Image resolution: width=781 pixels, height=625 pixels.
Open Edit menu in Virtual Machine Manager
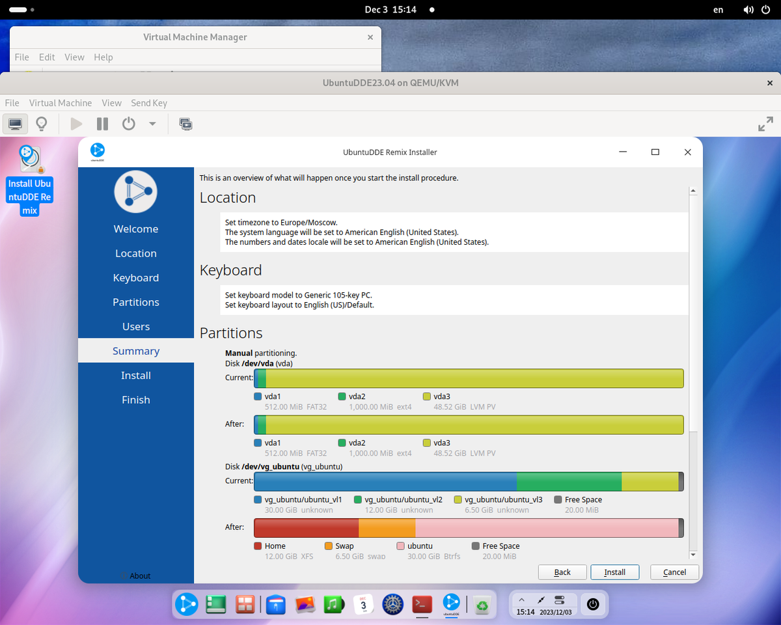click(x=47, y=57)
